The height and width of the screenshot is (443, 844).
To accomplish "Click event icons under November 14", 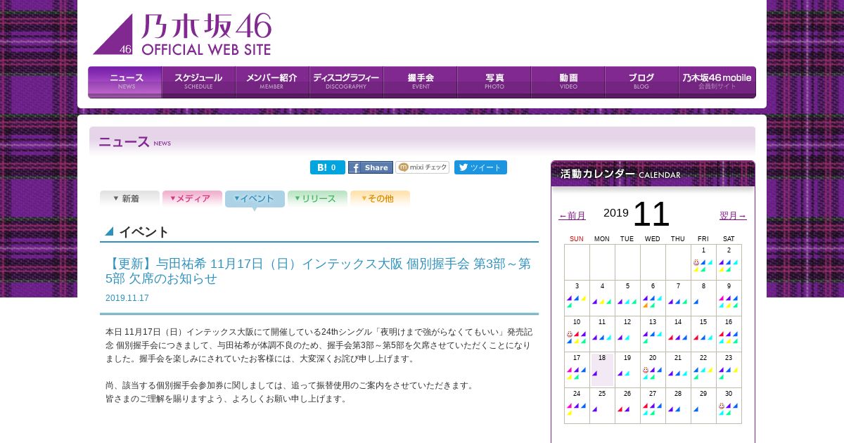I will pos(678,338).
